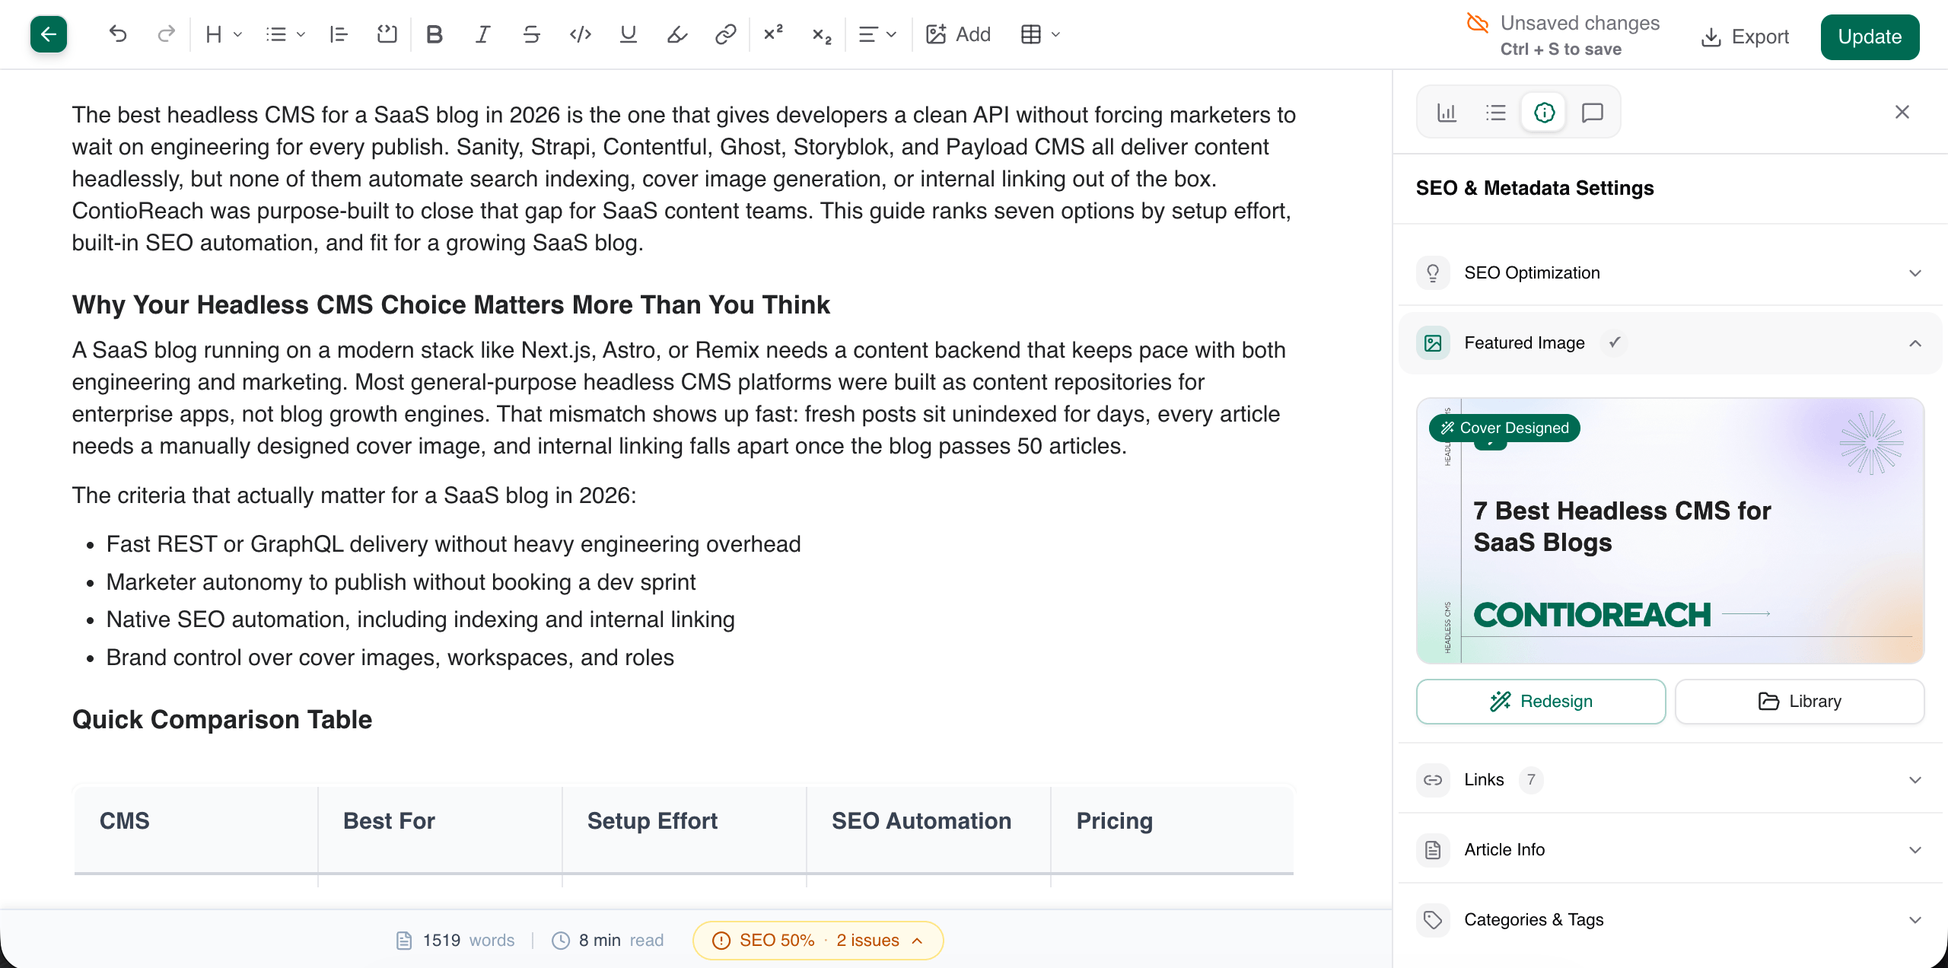This screenshot has height=968, width=1948.
Task: Undo the last edit
Action: (118, 34)
